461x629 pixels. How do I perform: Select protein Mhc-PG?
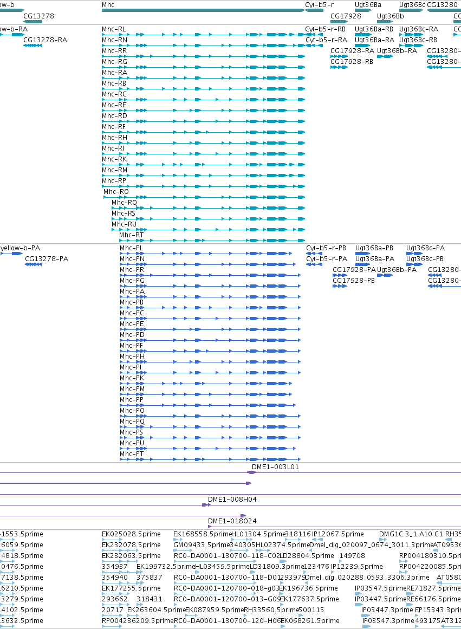(132, 281)
